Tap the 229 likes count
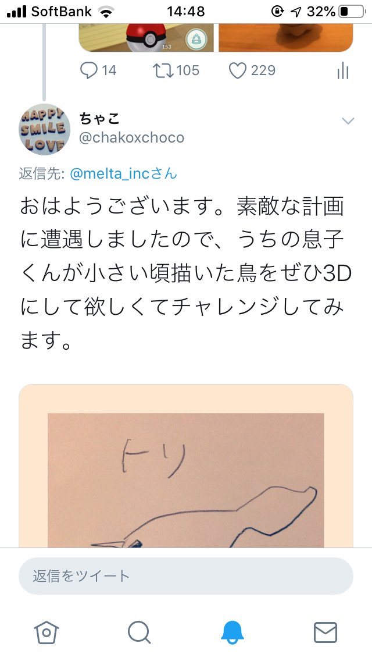 [x=263, y=70]
